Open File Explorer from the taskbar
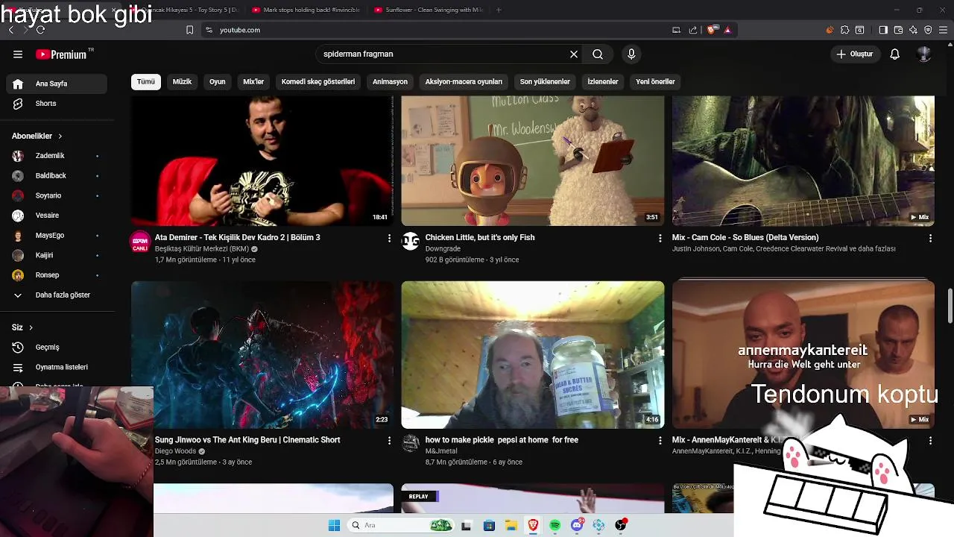The image size is (954, 537). point(511,526)
